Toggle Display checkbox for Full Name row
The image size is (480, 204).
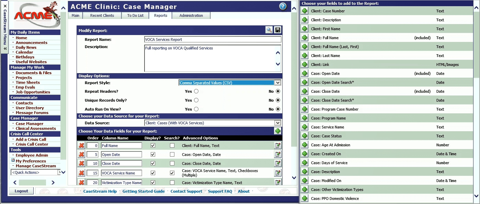point(153,146)
